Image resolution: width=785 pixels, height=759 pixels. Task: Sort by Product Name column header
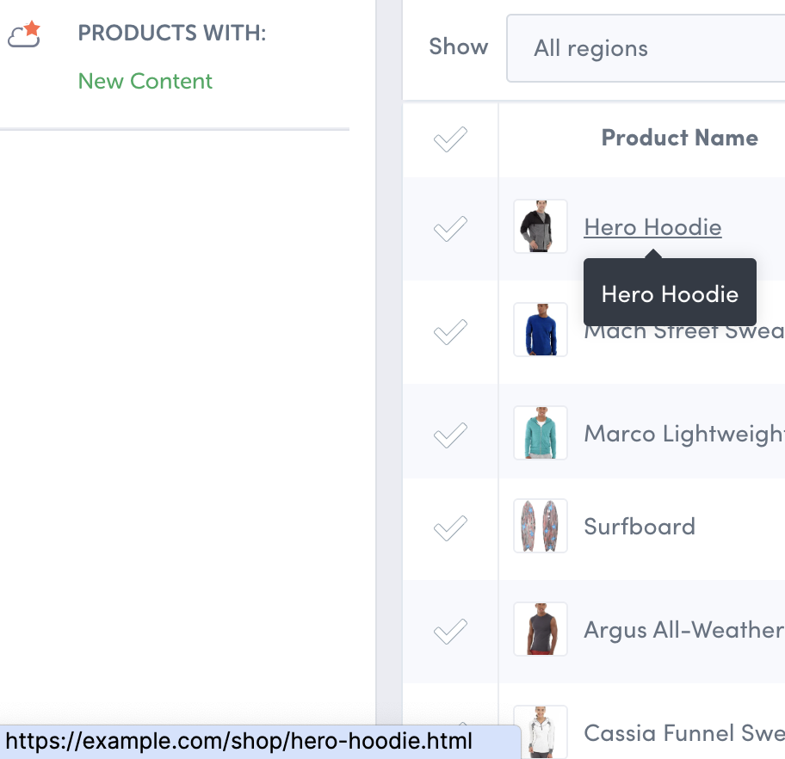click(679, 138)
